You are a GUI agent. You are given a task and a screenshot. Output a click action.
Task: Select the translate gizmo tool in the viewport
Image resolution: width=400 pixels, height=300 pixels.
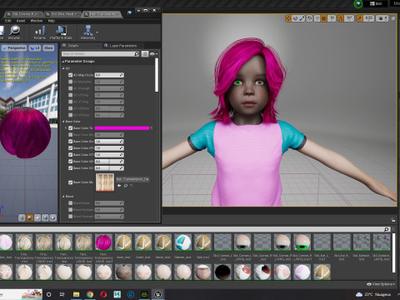pyautogui.click(x=288, y=18)
